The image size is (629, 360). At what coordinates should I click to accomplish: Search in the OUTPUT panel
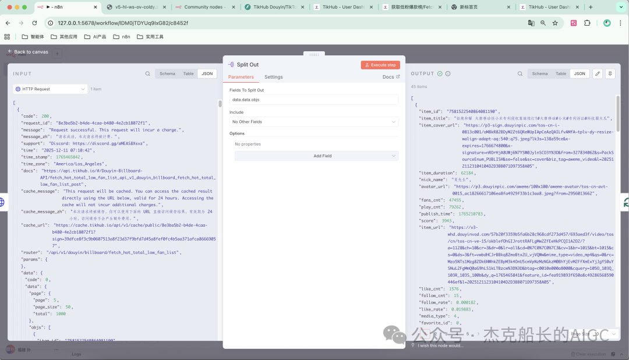(520, 74)
